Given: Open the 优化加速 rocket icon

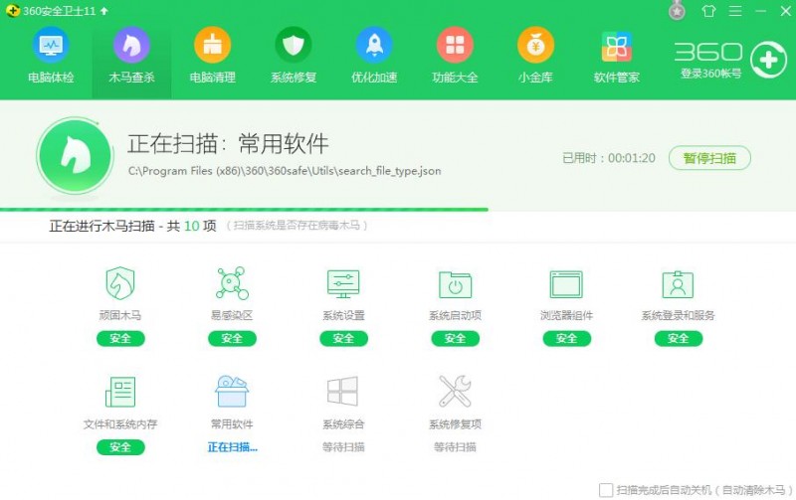Looking at the screenshot, I should (x=374, y=46).
